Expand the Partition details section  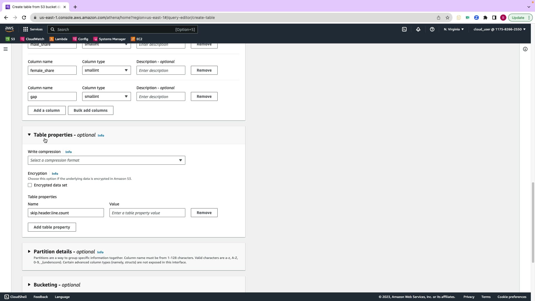point(29,252)
